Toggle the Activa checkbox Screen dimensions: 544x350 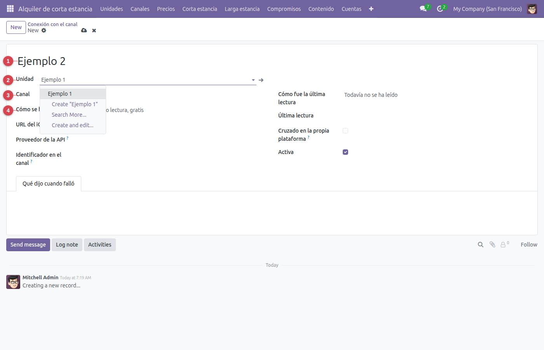pos(345,152)
